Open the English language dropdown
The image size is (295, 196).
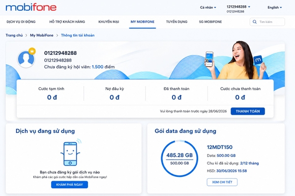275,7
